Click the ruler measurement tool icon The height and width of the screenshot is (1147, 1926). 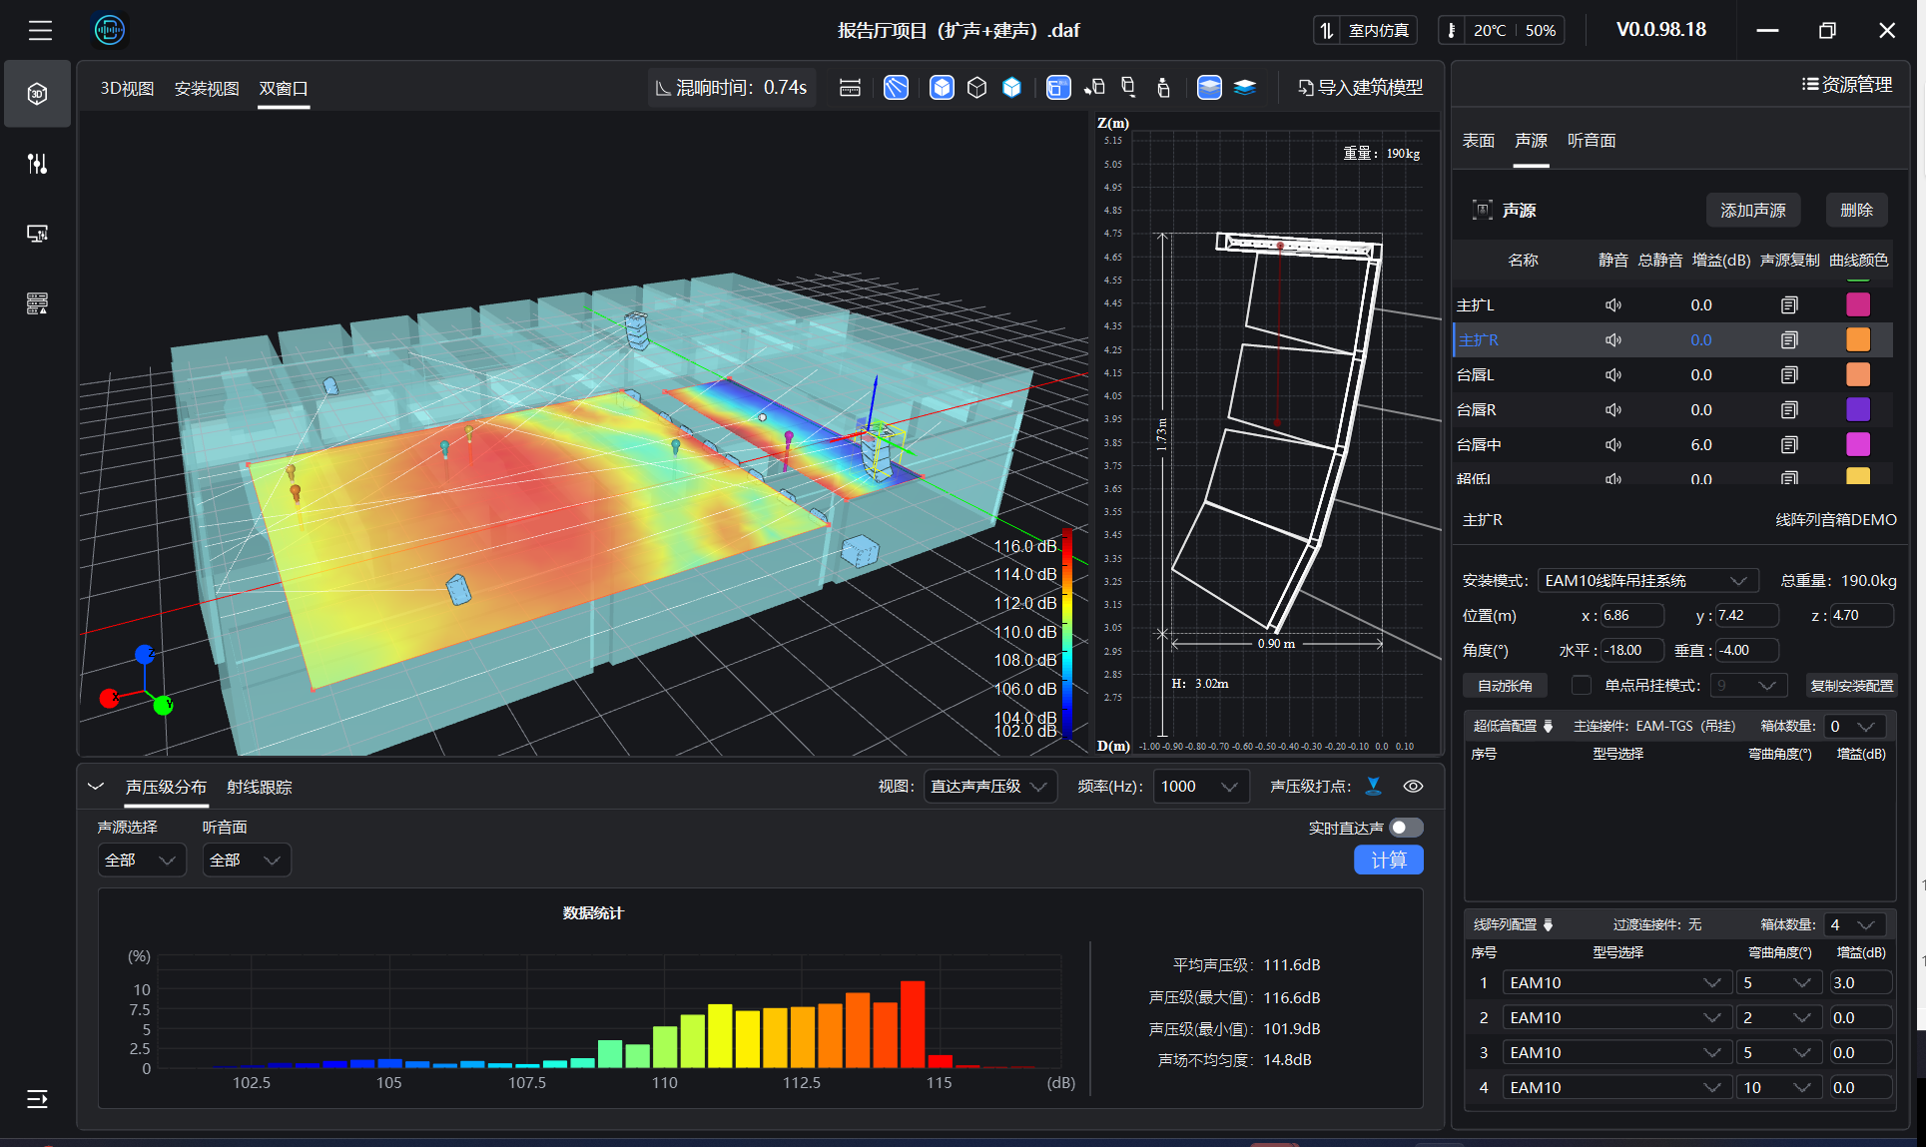(850, 88)
